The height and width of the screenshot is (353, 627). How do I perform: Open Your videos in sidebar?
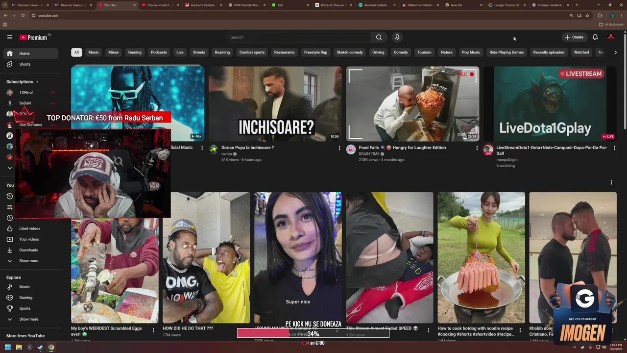tap(32, 239)
